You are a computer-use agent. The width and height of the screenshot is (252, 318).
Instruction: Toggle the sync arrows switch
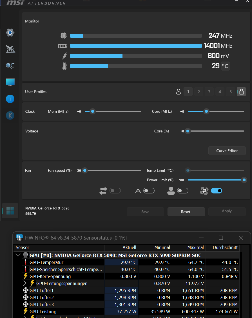(115, 191)
